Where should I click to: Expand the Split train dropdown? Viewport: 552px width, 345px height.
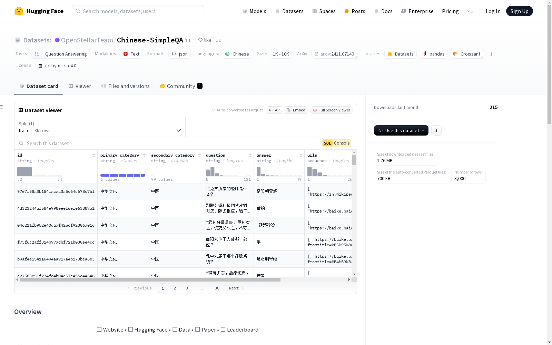pos(100,127)
